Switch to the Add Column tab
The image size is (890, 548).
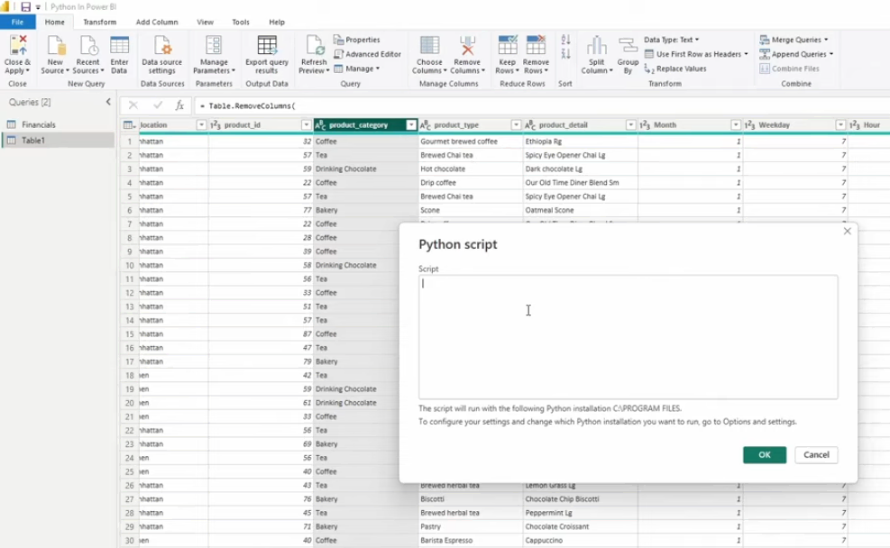157,23
